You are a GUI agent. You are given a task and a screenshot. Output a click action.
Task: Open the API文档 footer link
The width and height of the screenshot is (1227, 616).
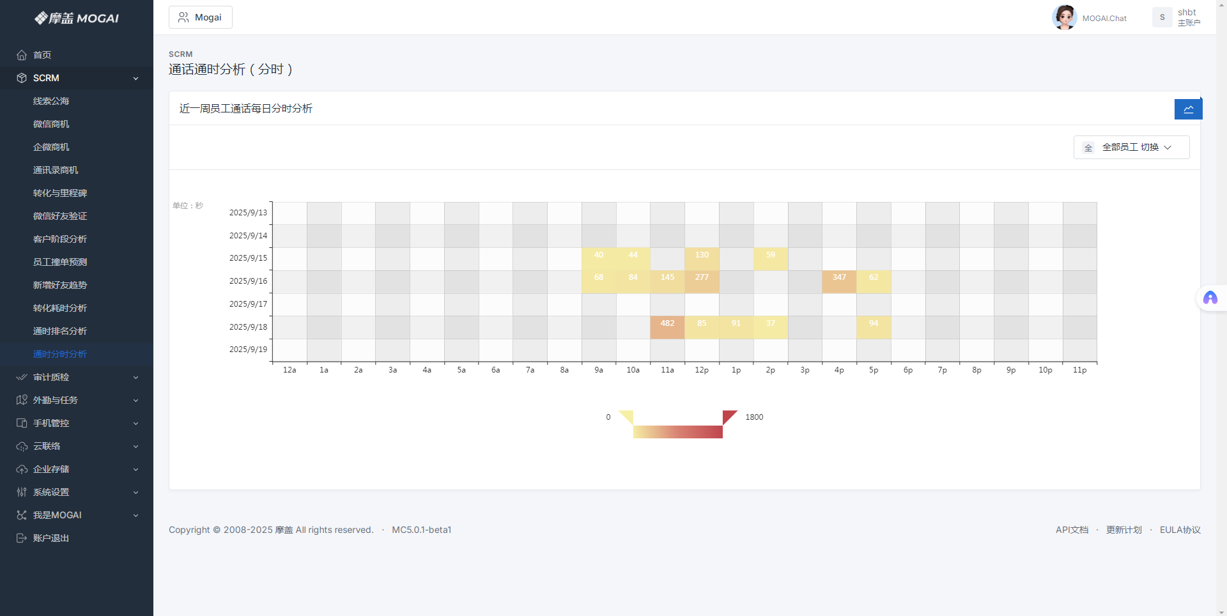click(1072, 530)
